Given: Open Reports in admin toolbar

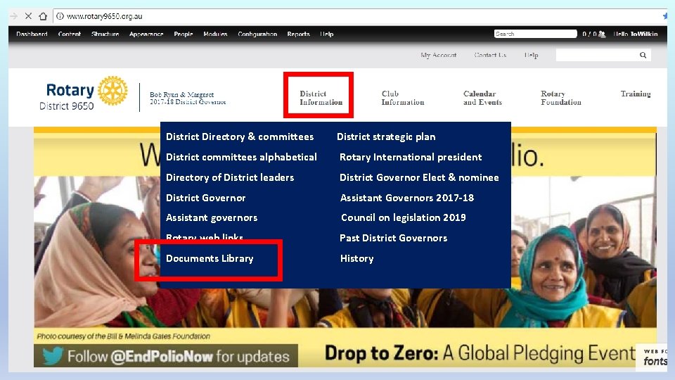Looking at the screenshot, I should coord(298,34).
